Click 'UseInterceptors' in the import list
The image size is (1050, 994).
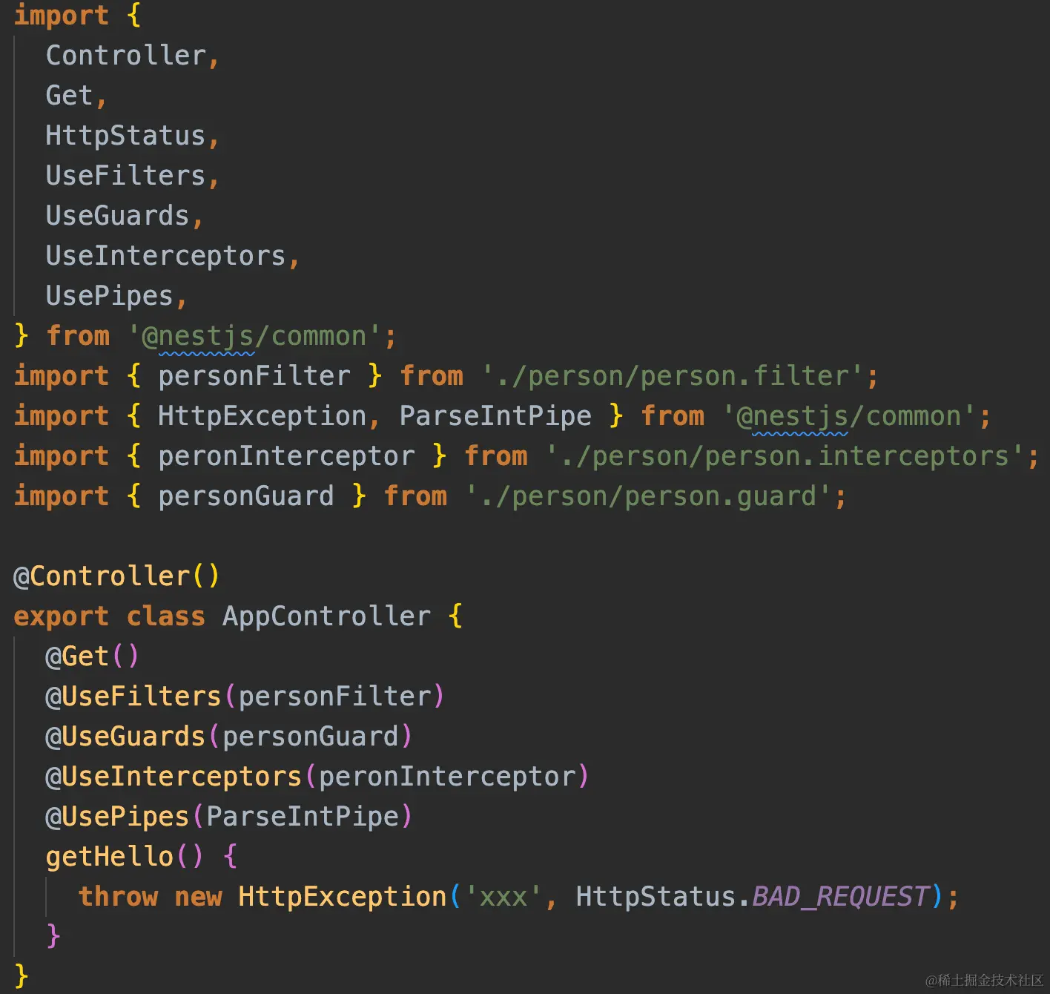pos(166,256)
